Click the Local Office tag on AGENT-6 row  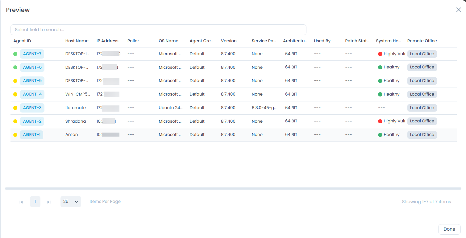422,67
